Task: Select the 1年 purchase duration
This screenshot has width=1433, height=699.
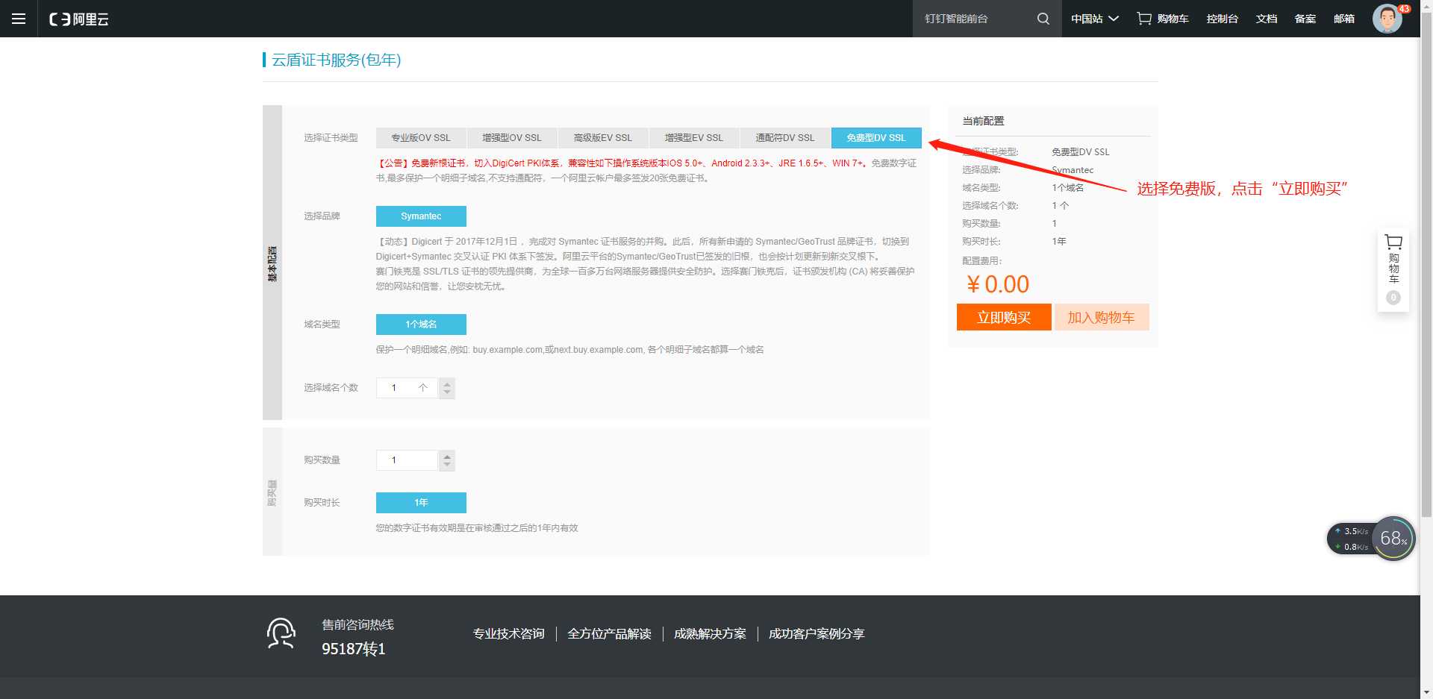Action: point(421,503)
